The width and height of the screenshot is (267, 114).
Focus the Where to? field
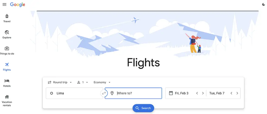(133, 93)
